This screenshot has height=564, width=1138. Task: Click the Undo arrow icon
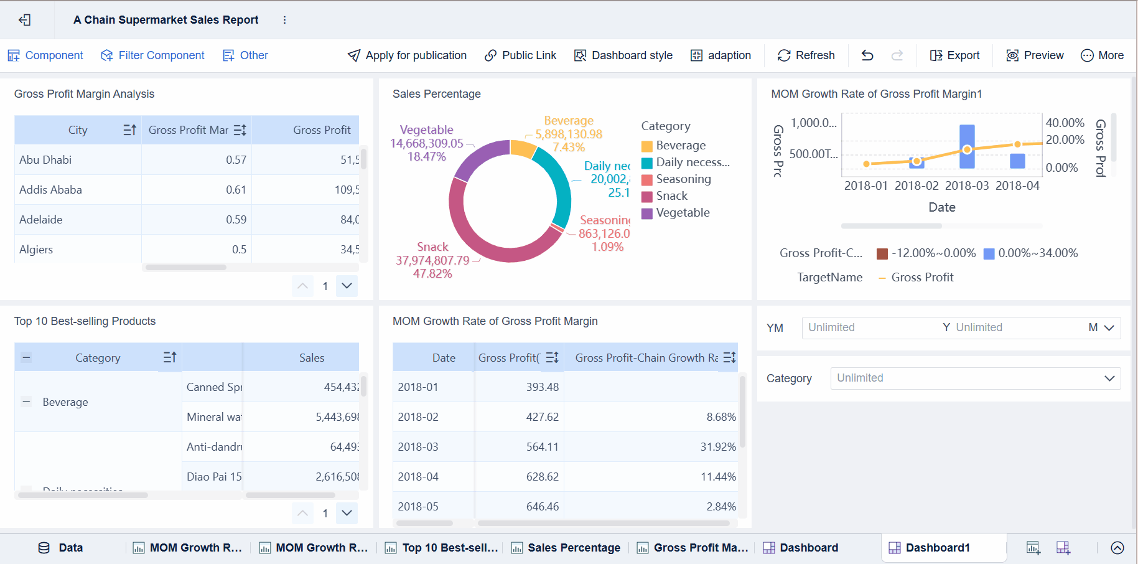pyautogui.click(x=867, y=55)
